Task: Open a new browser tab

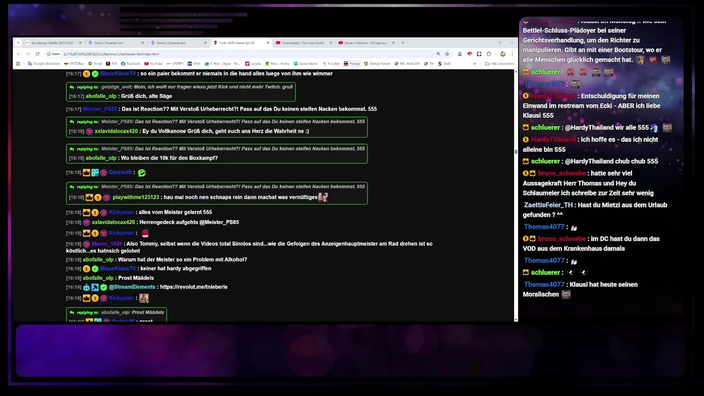Action: tap(403, 43)
